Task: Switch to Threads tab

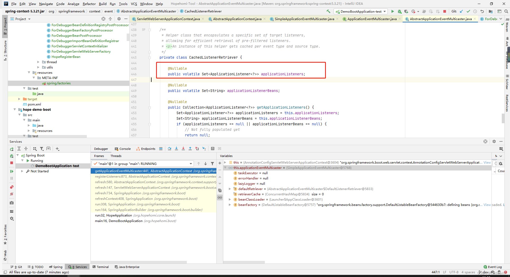Action: pyautogui.click(x=116, y=156)
